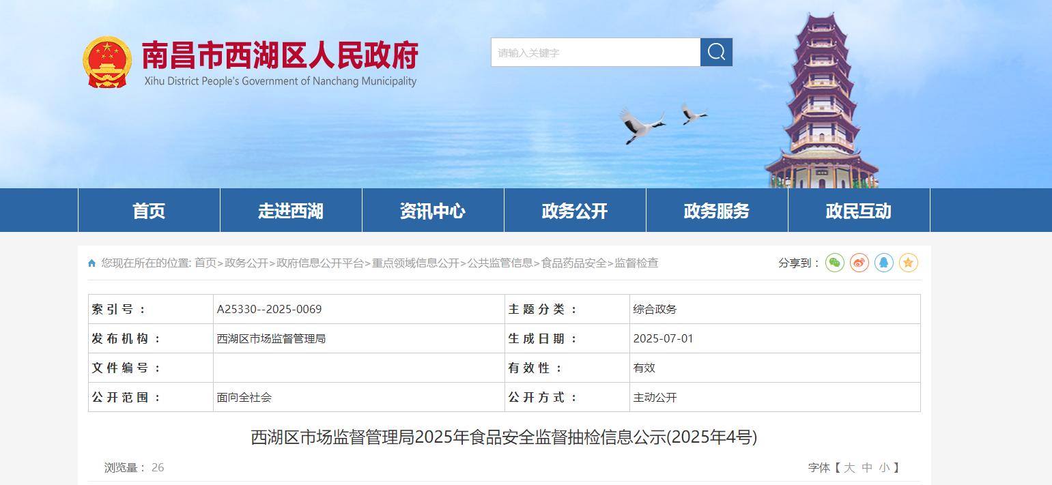This screenshot has width=1052, height=485.
Task: Select index number A25330--2025-0069
Action: (x=269, y=309)
